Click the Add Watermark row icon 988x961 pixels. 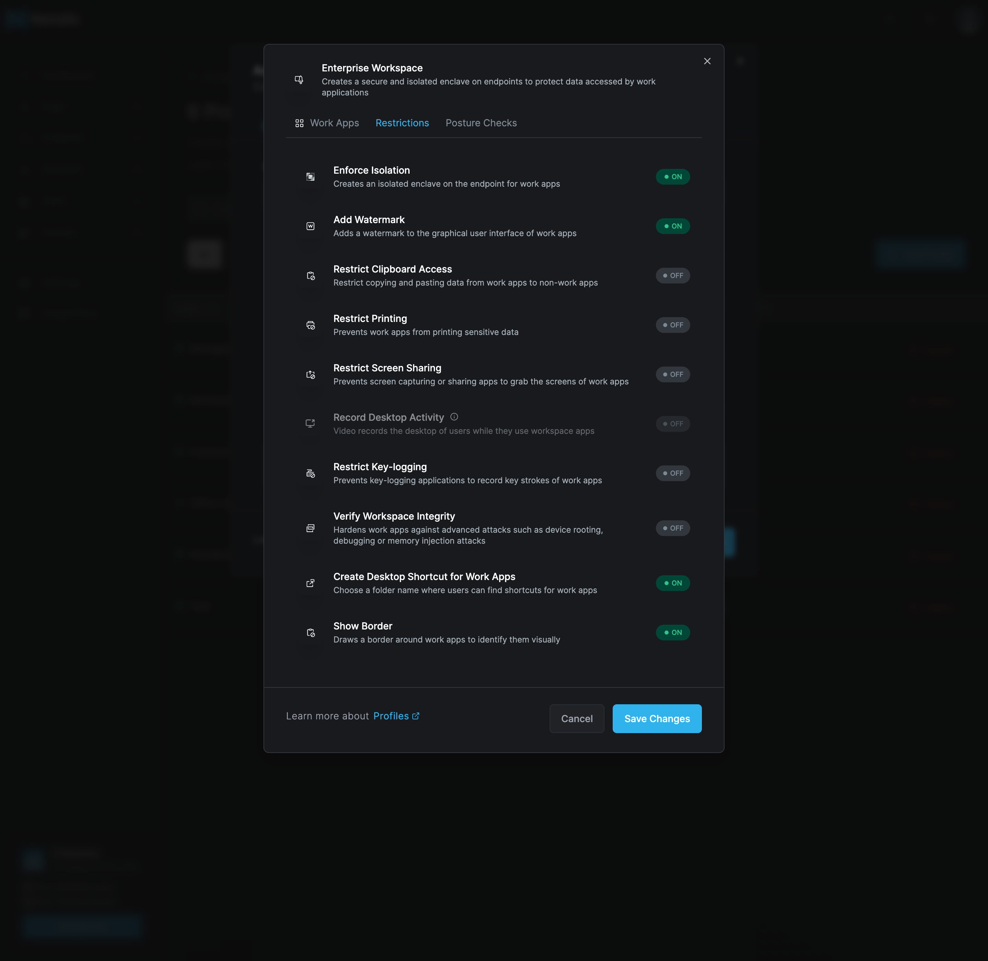310,226
